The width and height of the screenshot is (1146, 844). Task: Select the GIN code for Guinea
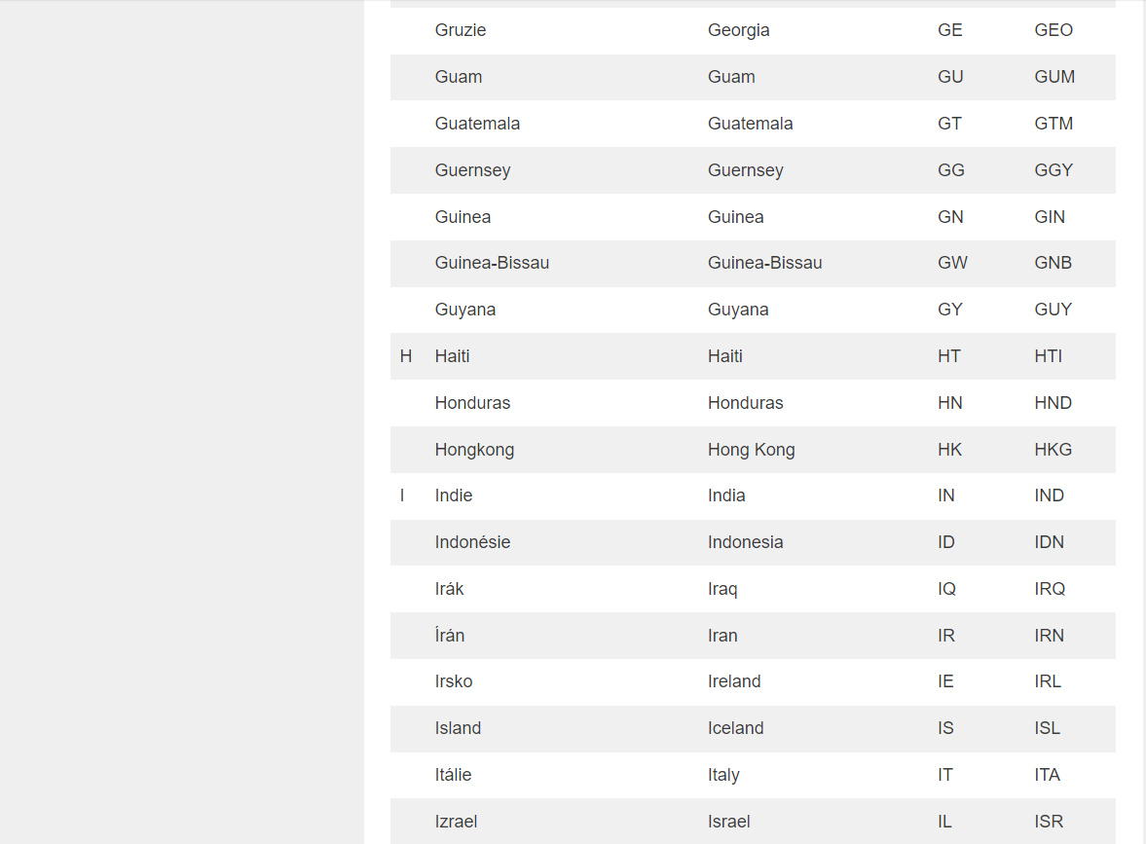(1050, 217)
